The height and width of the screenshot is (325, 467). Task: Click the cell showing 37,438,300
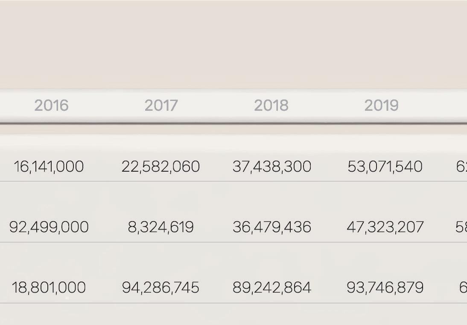[x=272, y=167]
